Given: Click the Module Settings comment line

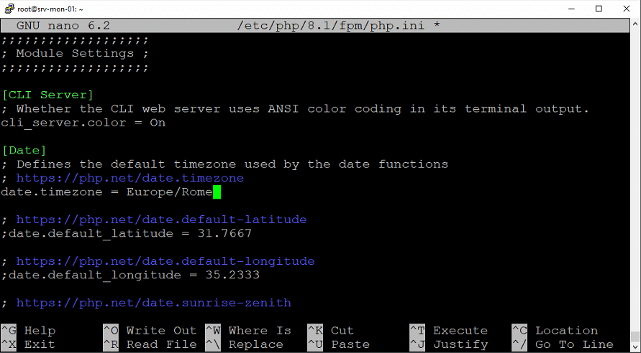Looking at the screenshot, I should click(75, 53).
